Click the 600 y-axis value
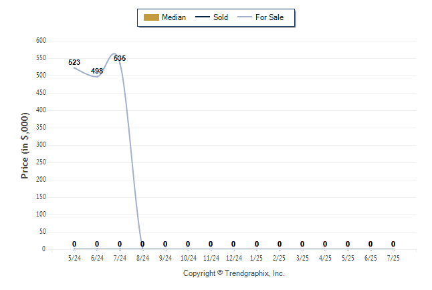Screen dimensions: 432x290 41,41
